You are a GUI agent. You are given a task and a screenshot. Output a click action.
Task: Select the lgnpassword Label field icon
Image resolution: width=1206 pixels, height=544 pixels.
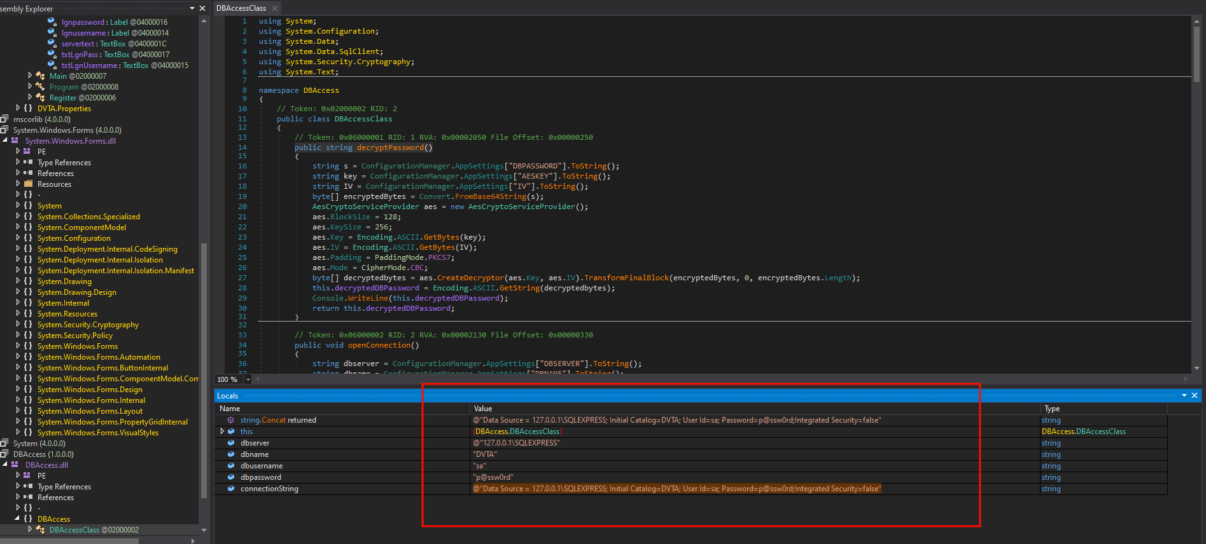coord(52,22)
